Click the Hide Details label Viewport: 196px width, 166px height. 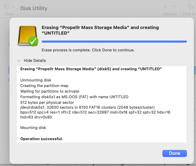click(35, 60)
